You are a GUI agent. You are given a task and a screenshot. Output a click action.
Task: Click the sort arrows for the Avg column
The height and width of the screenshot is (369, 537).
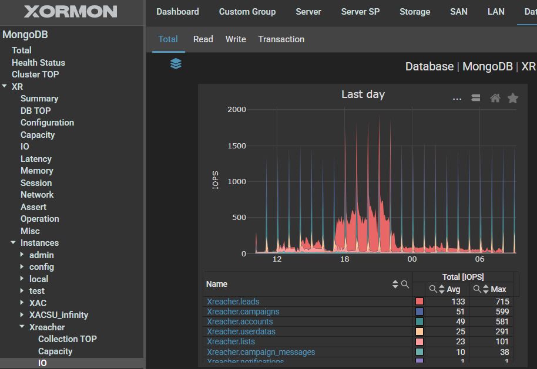click(442, 289)
